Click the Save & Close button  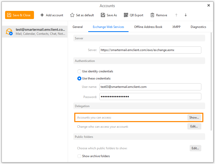click(x=19, y=15)
